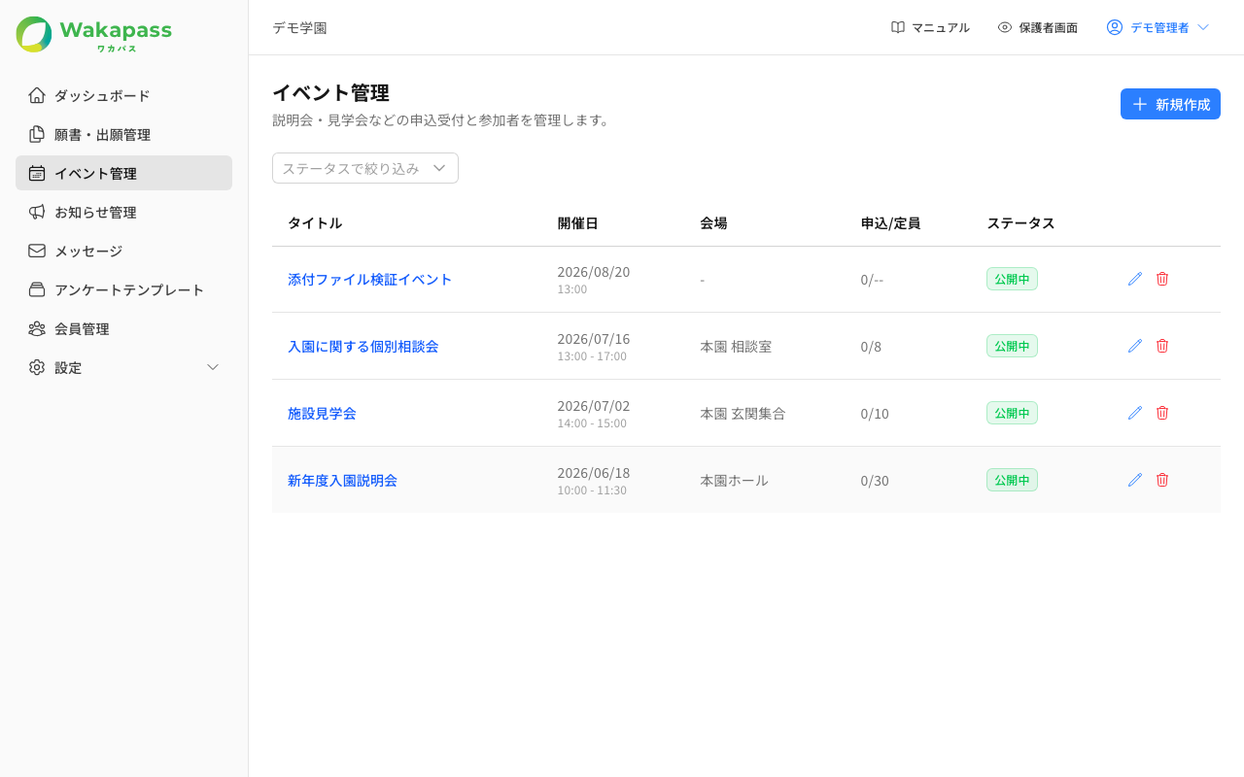1244x777 pixels.
Task: Click the venue 本園 相談室
Action: tap(736, 346)
